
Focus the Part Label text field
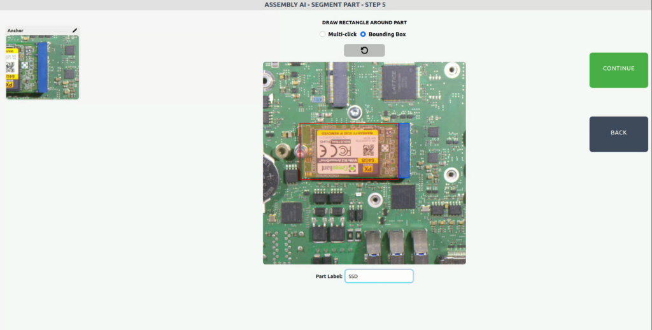(x=379, y=276)
